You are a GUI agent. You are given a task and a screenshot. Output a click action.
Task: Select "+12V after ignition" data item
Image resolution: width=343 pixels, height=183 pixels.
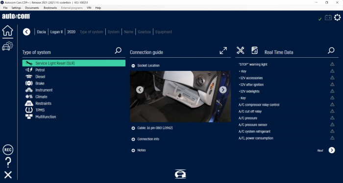(x=251, y=85)
